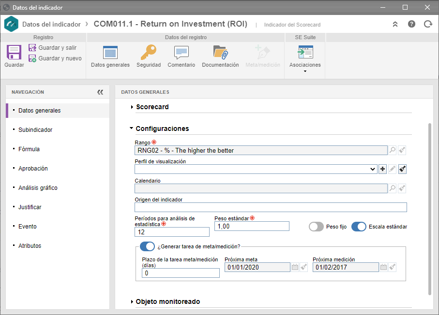Clear the Calendario field with eraser icon
Screen dimensions: 439x315
pyautogui.click(x=402, y=188)
